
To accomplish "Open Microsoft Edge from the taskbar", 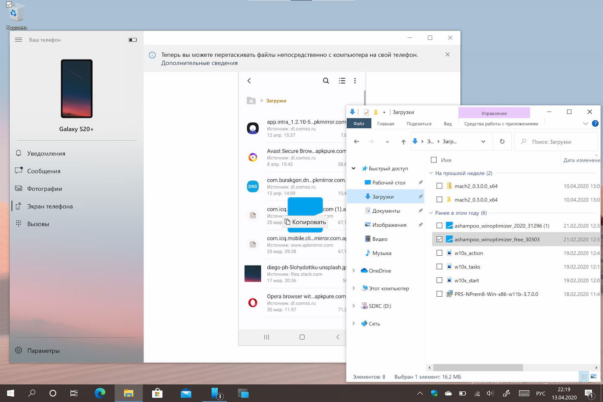I will tap(100, 393).
